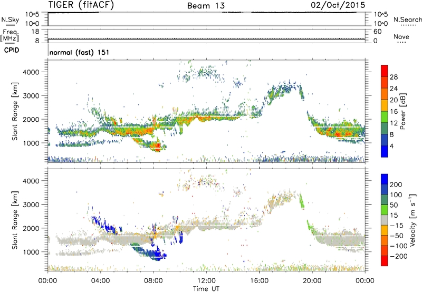Select the 'N.Search' legend label
Screen dimensions: 422x292
coord(407,20)
